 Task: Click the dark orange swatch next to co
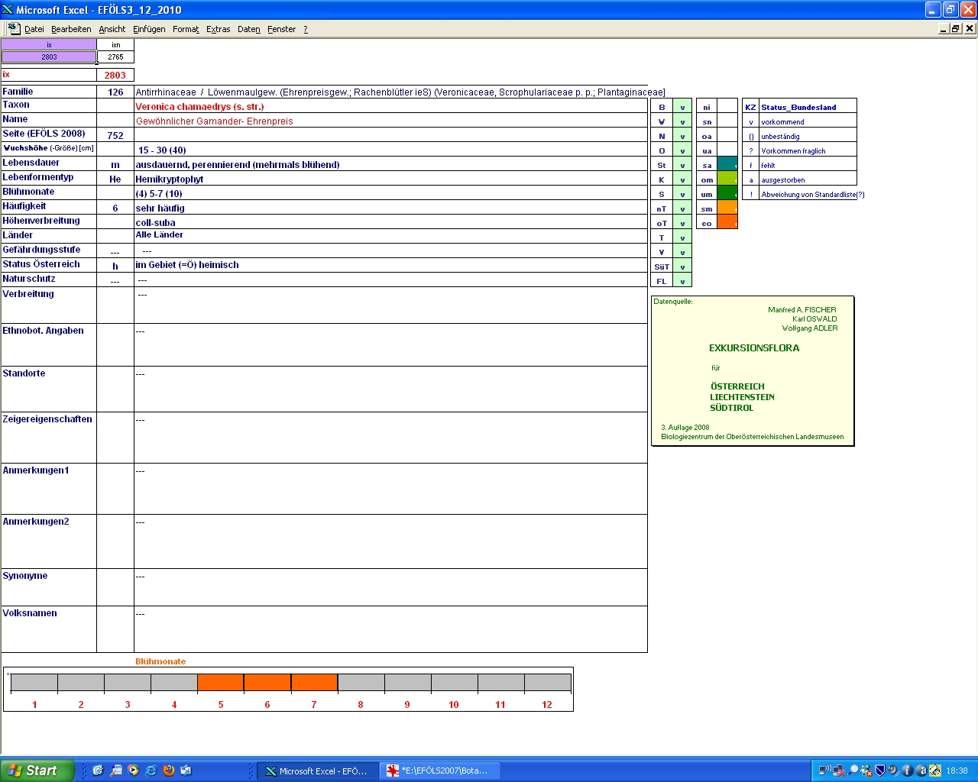tap(727, 222)
